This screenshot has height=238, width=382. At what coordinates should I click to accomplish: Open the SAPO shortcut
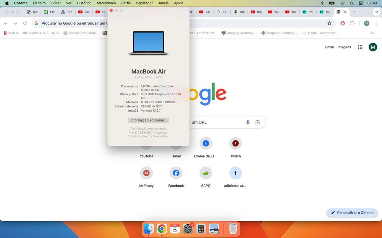pyautogui.click(x=206, y=177)
